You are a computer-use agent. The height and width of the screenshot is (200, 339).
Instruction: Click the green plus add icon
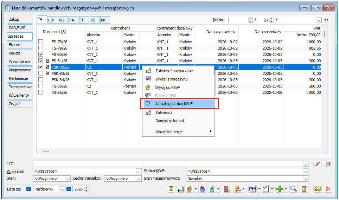pos(279,189)
